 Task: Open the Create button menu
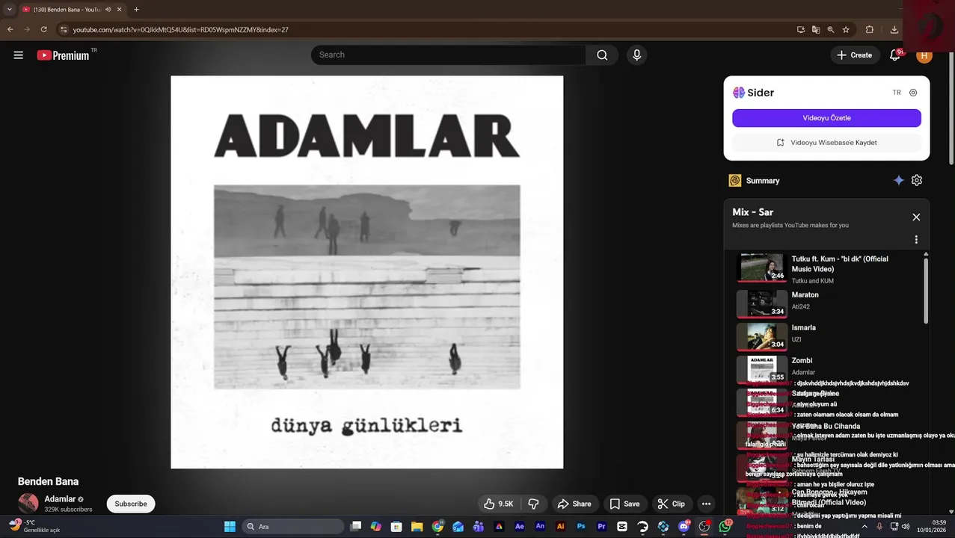coord(854,55)
